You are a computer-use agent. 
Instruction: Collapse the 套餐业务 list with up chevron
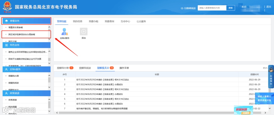click(49, 27)
